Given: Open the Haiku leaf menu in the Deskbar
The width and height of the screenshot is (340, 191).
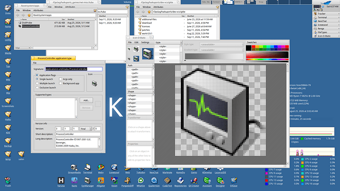Looking at the screenshot, I should point(326,2).
